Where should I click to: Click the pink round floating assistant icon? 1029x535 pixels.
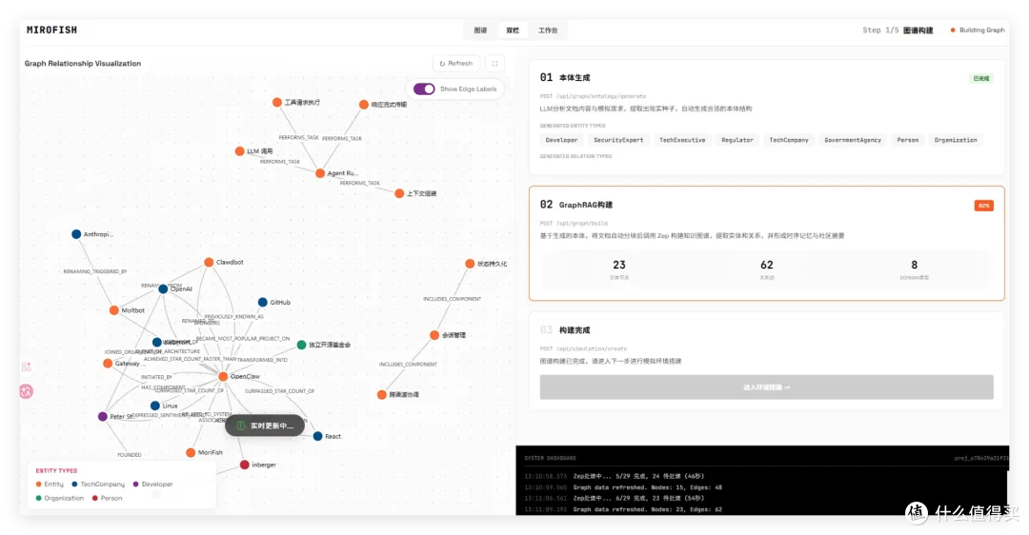click(27, 391)
